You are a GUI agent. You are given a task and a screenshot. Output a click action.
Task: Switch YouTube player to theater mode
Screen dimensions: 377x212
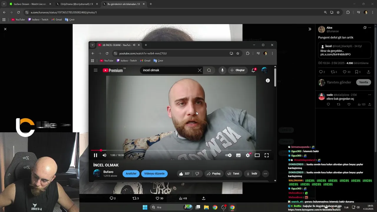[257, 155]
